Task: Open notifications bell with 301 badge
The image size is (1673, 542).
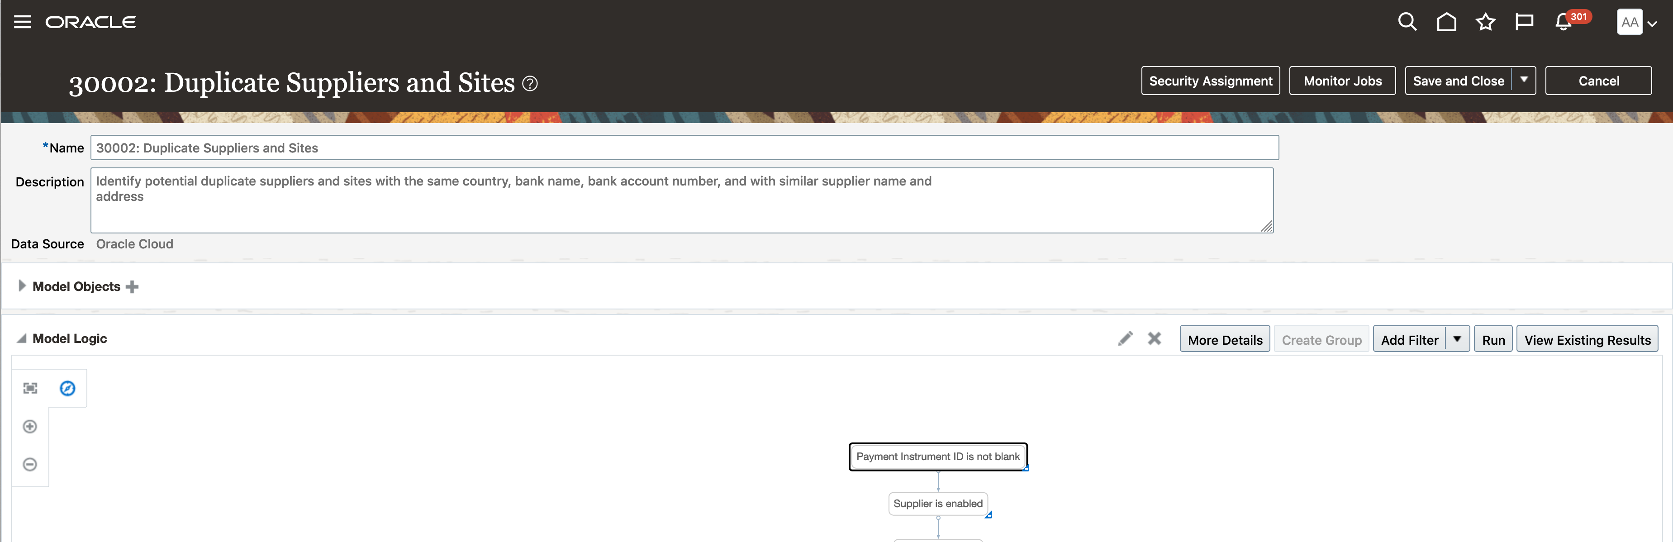Action: [1564, 22]
